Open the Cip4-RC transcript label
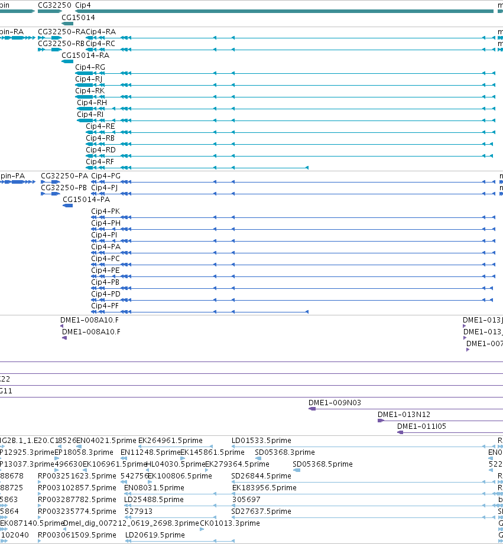The width and height of the screenshot is (503, 544). tap(100, 43)
